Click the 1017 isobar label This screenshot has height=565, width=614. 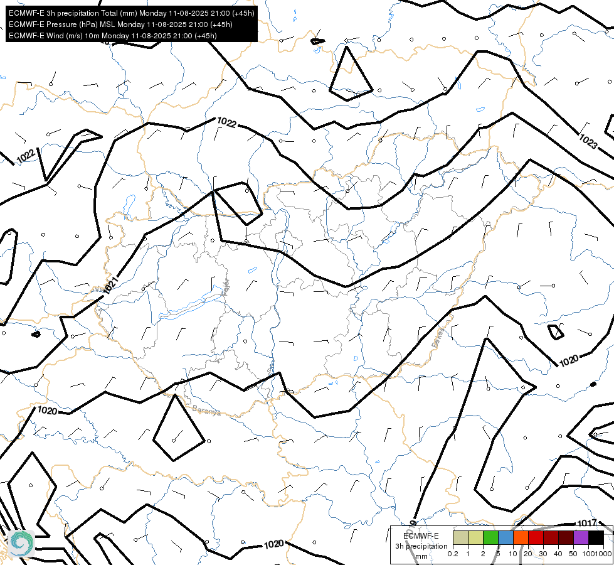click(x=587, y=523)
